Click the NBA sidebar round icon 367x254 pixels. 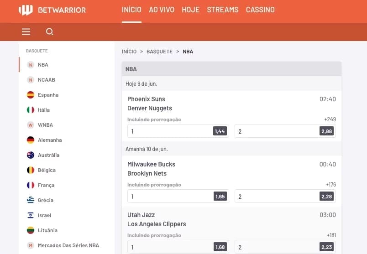click(31, 65)
